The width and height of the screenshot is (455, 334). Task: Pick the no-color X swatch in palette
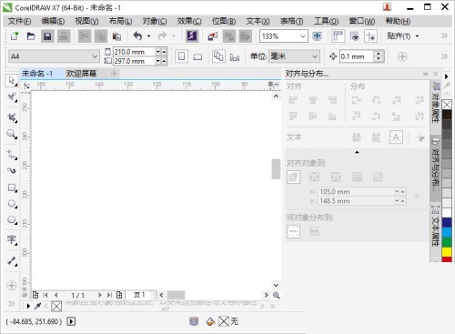[x=447, y=105]
